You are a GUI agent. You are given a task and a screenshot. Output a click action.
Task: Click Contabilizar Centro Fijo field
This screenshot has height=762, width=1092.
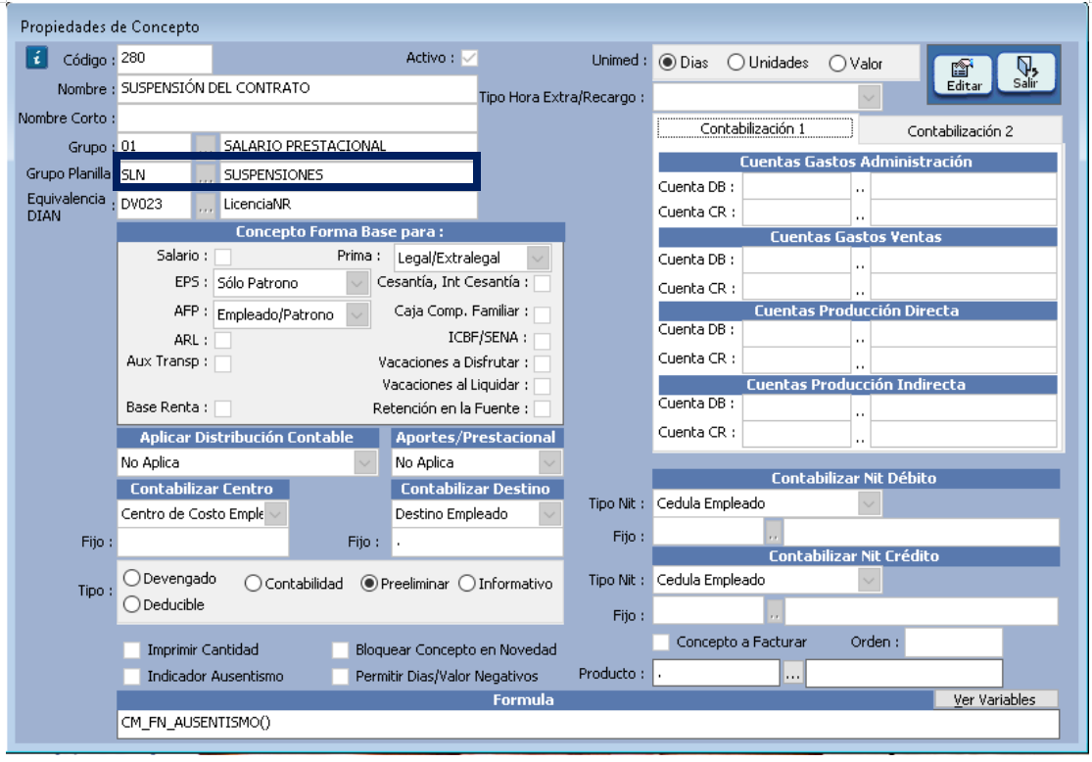click(x=203, y=542)
